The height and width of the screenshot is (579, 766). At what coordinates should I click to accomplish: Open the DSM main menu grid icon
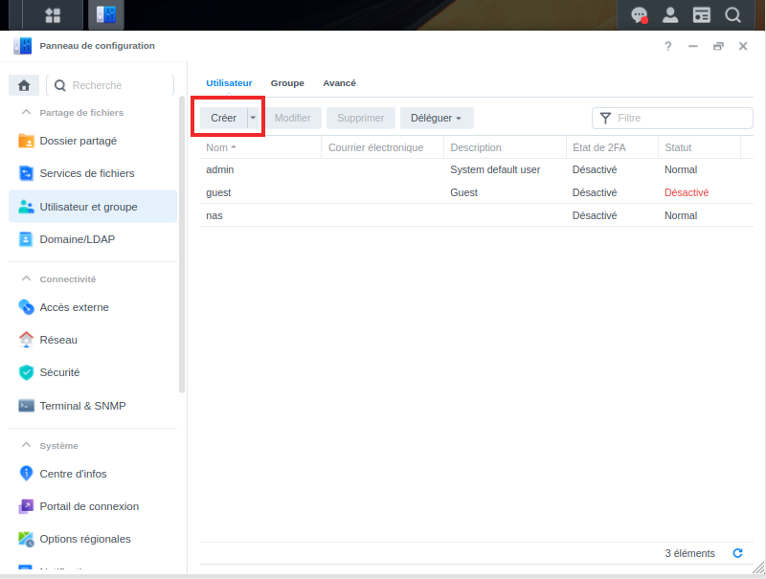click(x=53, y=15)
